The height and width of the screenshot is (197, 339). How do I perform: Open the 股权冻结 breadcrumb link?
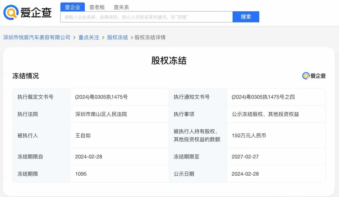[117, 37]
